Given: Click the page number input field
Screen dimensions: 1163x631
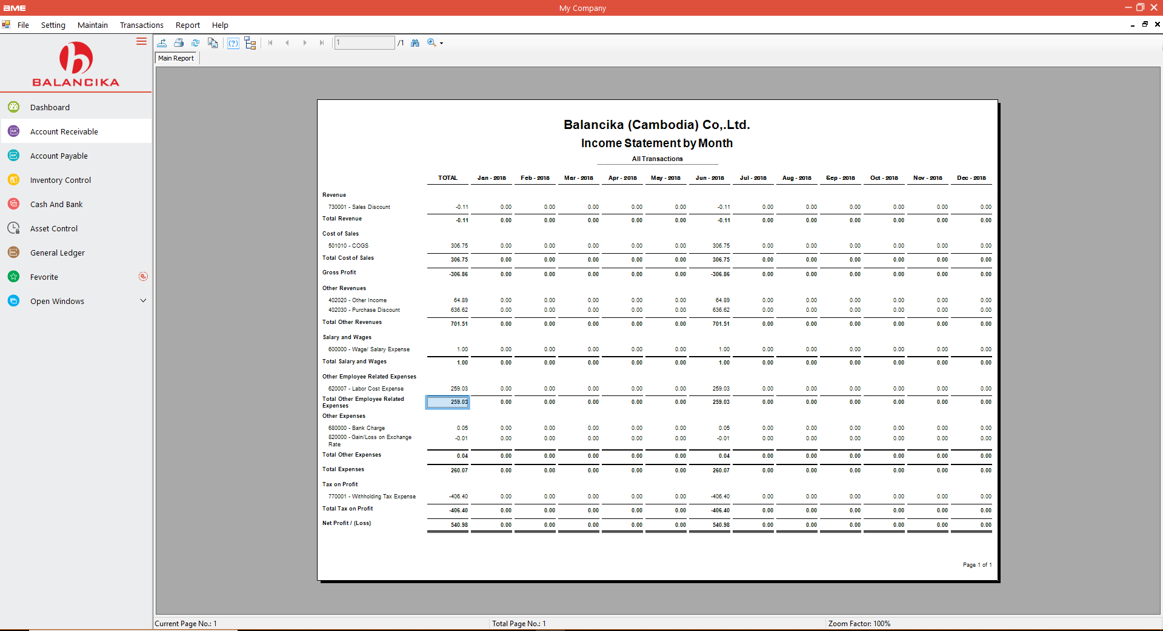Looking at the screenshot, I should pos(365,43).
